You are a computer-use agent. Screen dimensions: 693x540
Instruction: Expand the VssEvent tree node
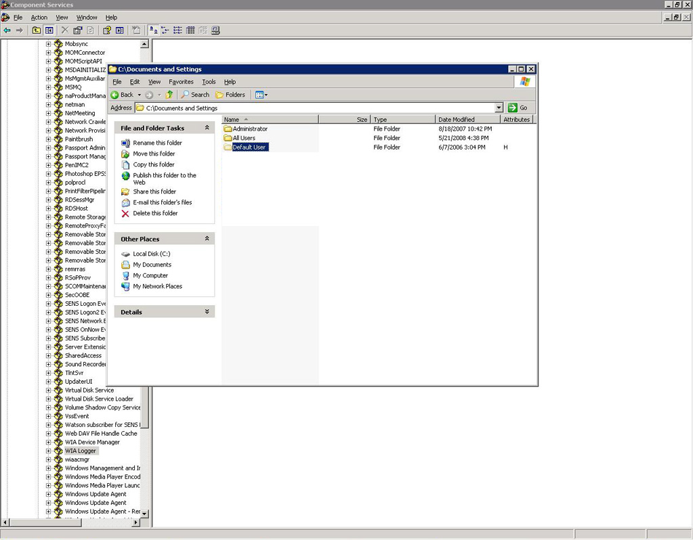(49, 416)
